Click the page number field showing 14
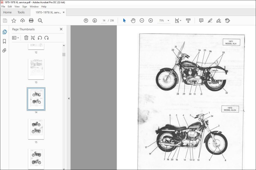The height and width of the screenshot is (170, 256). 104,20
